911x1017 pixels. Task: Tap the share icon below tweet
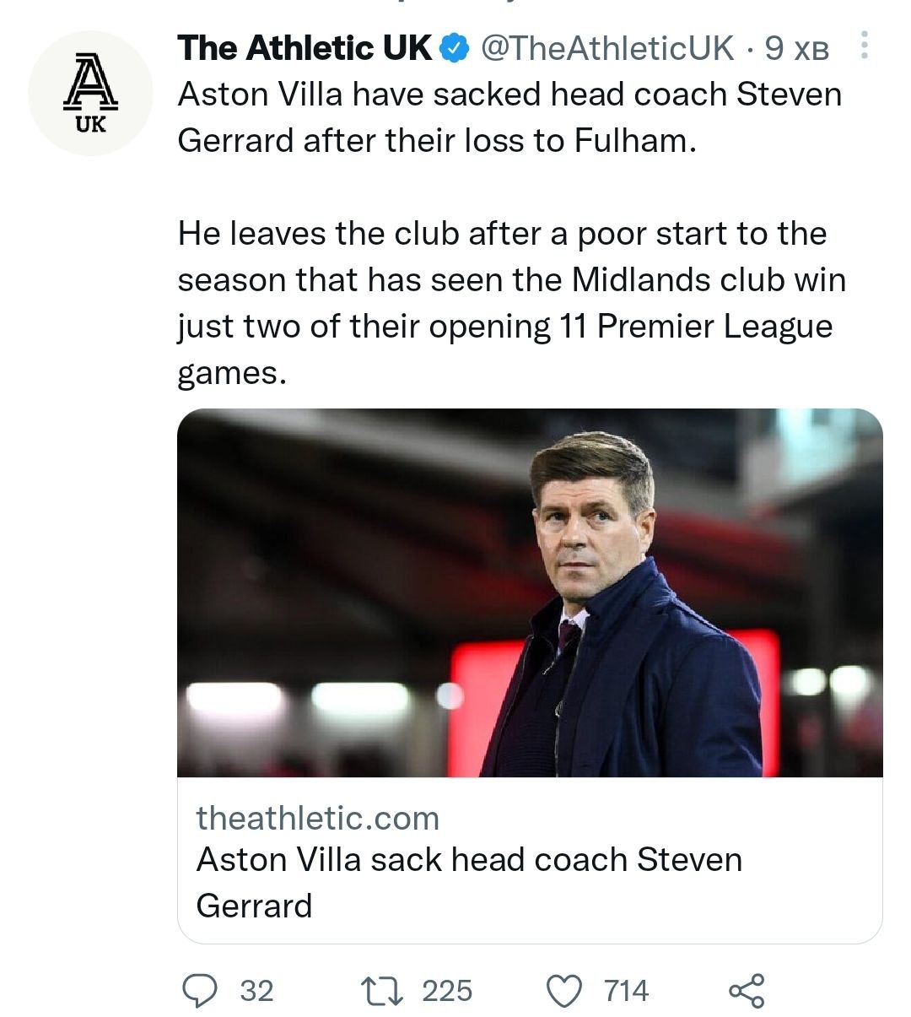(x=747, y=990)
